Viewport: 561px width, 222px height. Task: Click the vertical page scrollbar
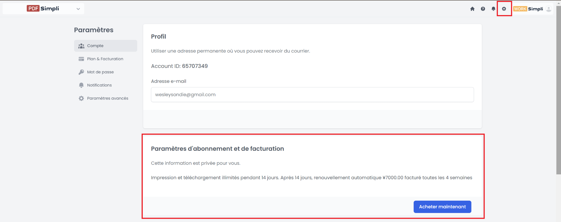pos(559,90)
